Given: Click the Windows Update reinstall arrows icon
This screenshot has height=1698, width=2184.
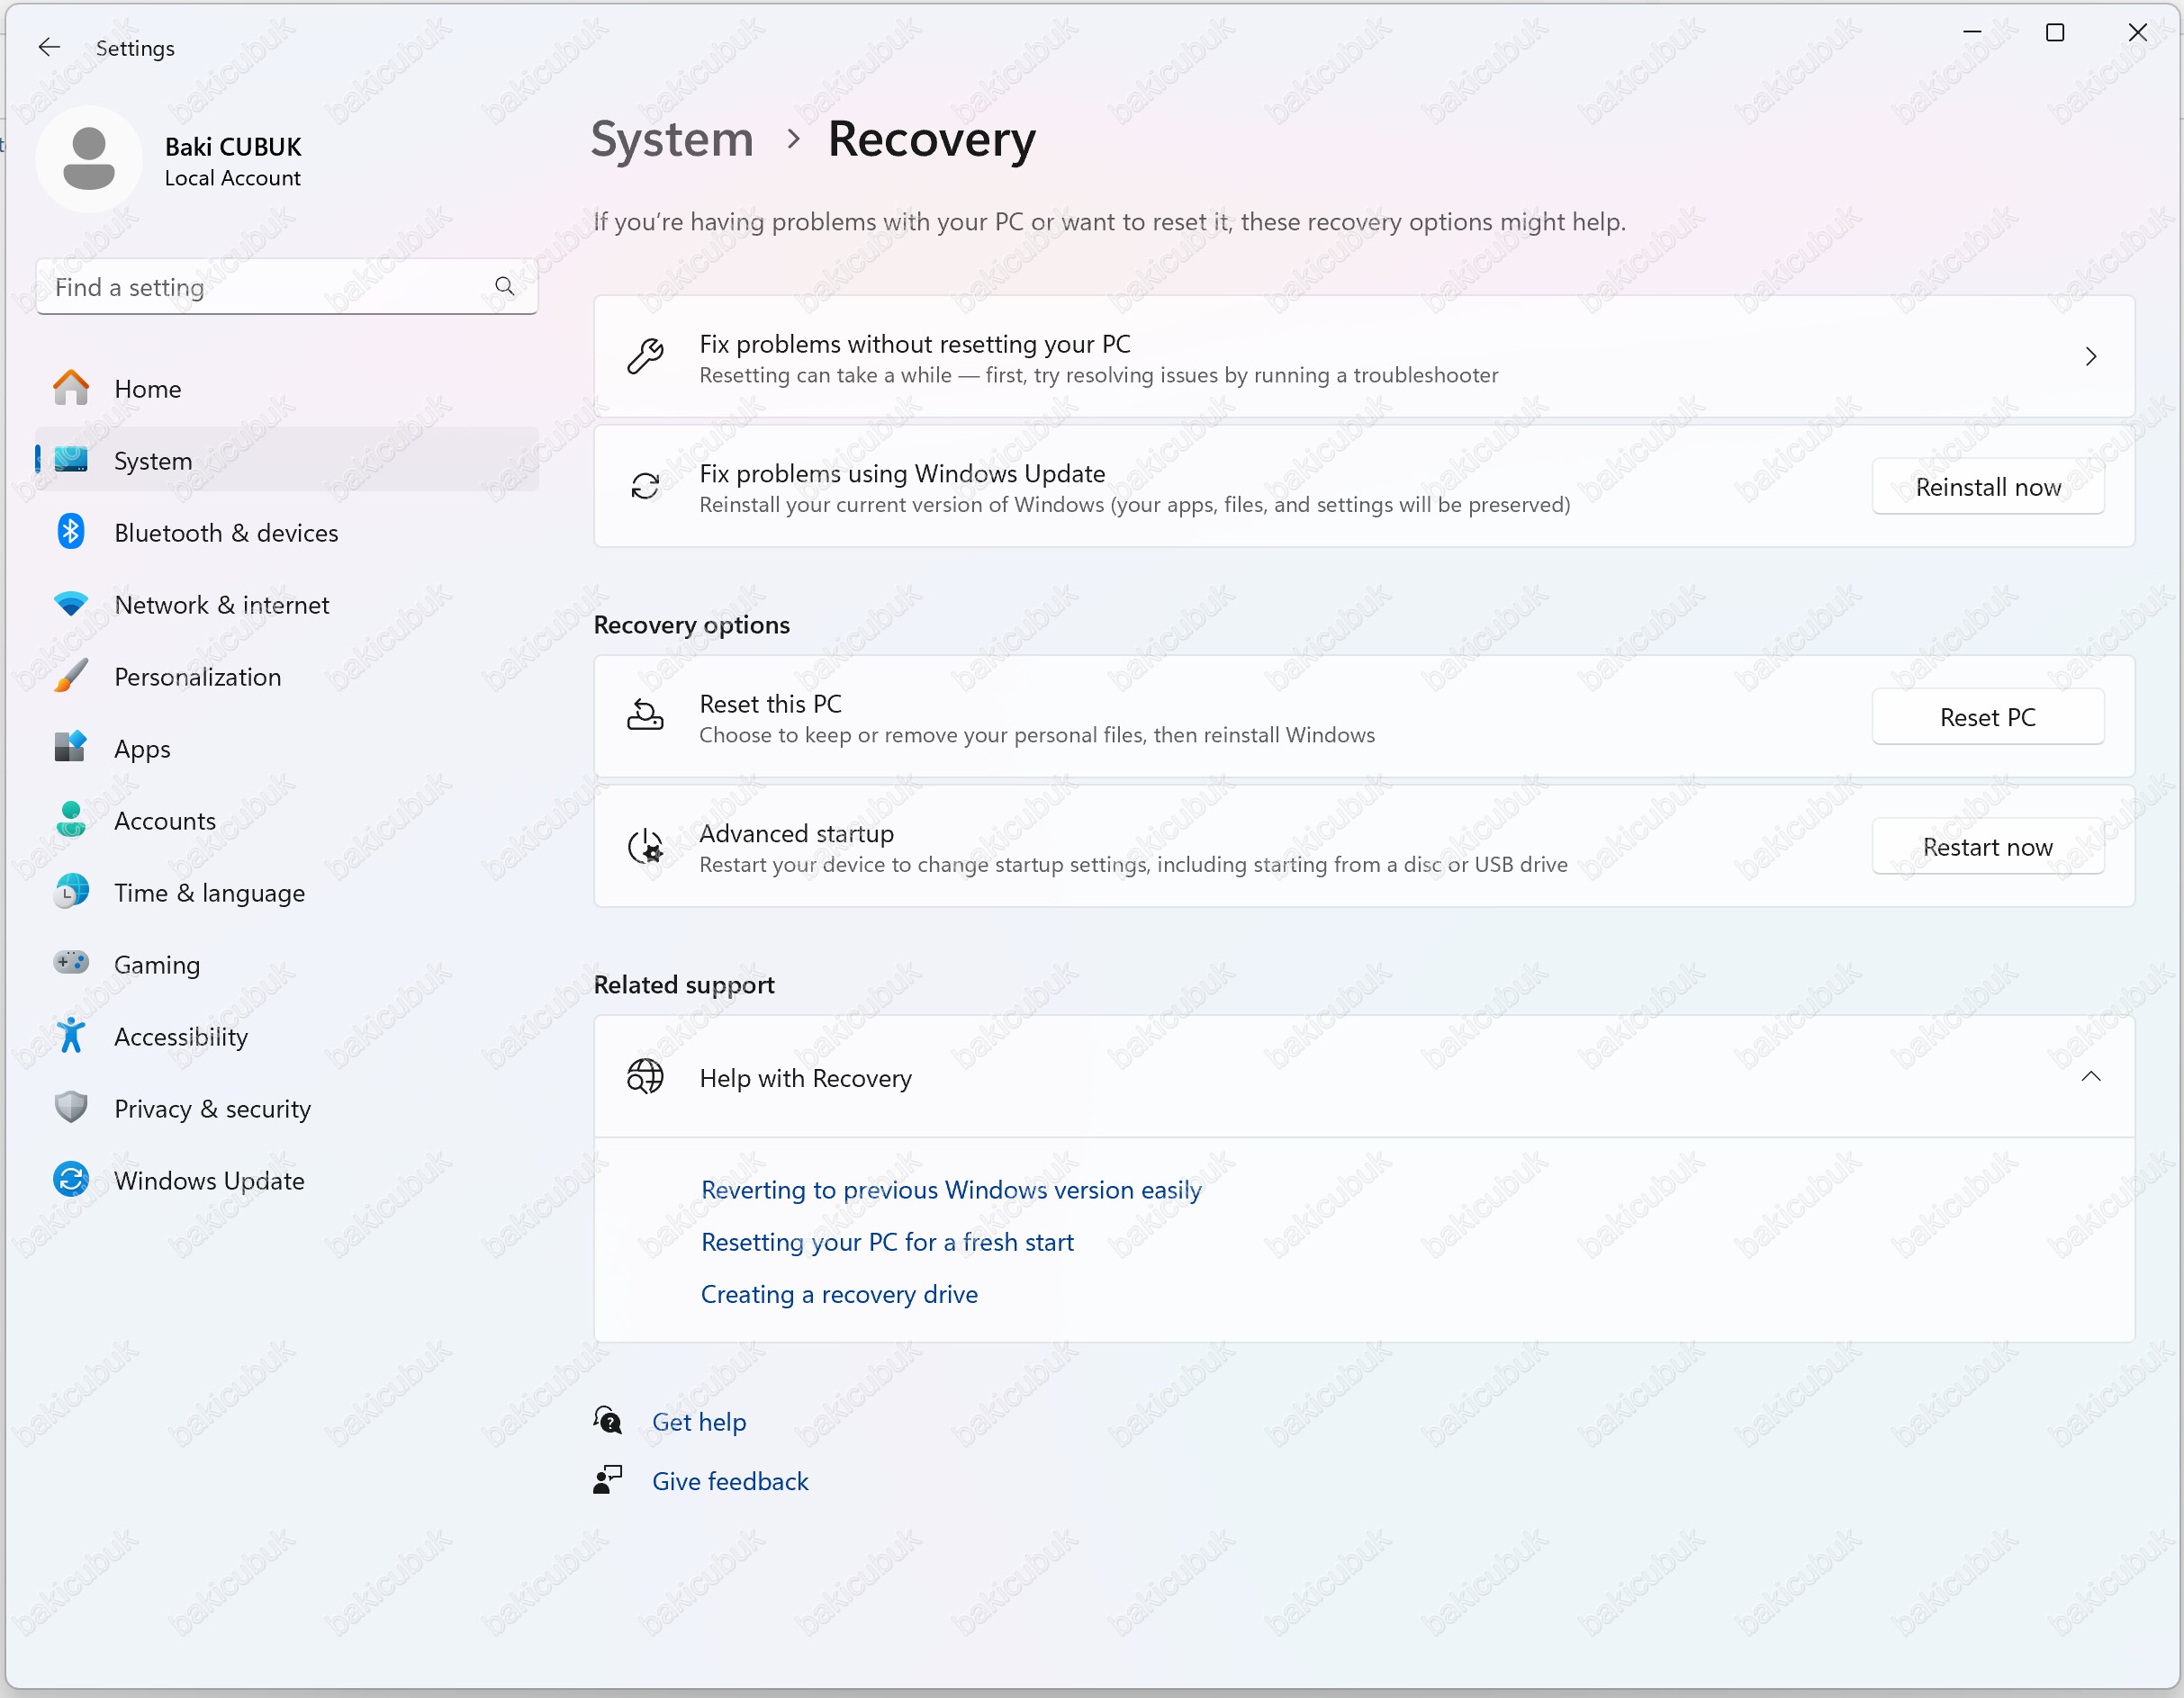Looking at the screenshot, I should tap(645, 487).
